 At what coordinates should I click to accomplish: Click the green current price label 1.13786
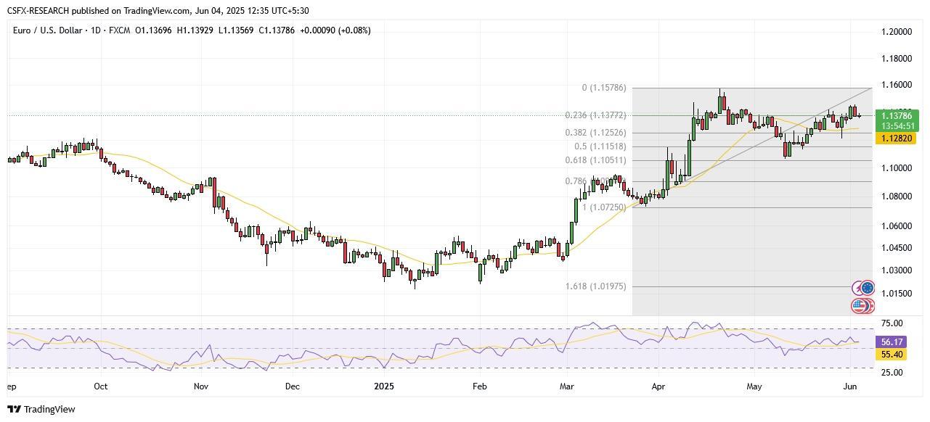(x=897, y=115)
